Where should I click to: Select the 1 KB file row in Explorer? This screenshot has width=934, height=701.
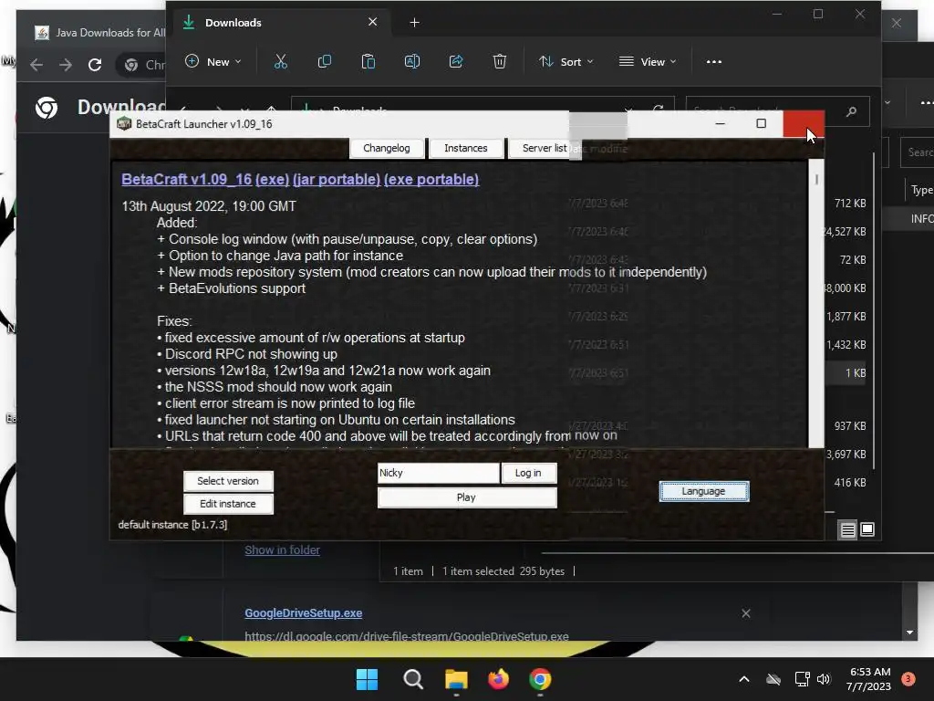[846, 373]
